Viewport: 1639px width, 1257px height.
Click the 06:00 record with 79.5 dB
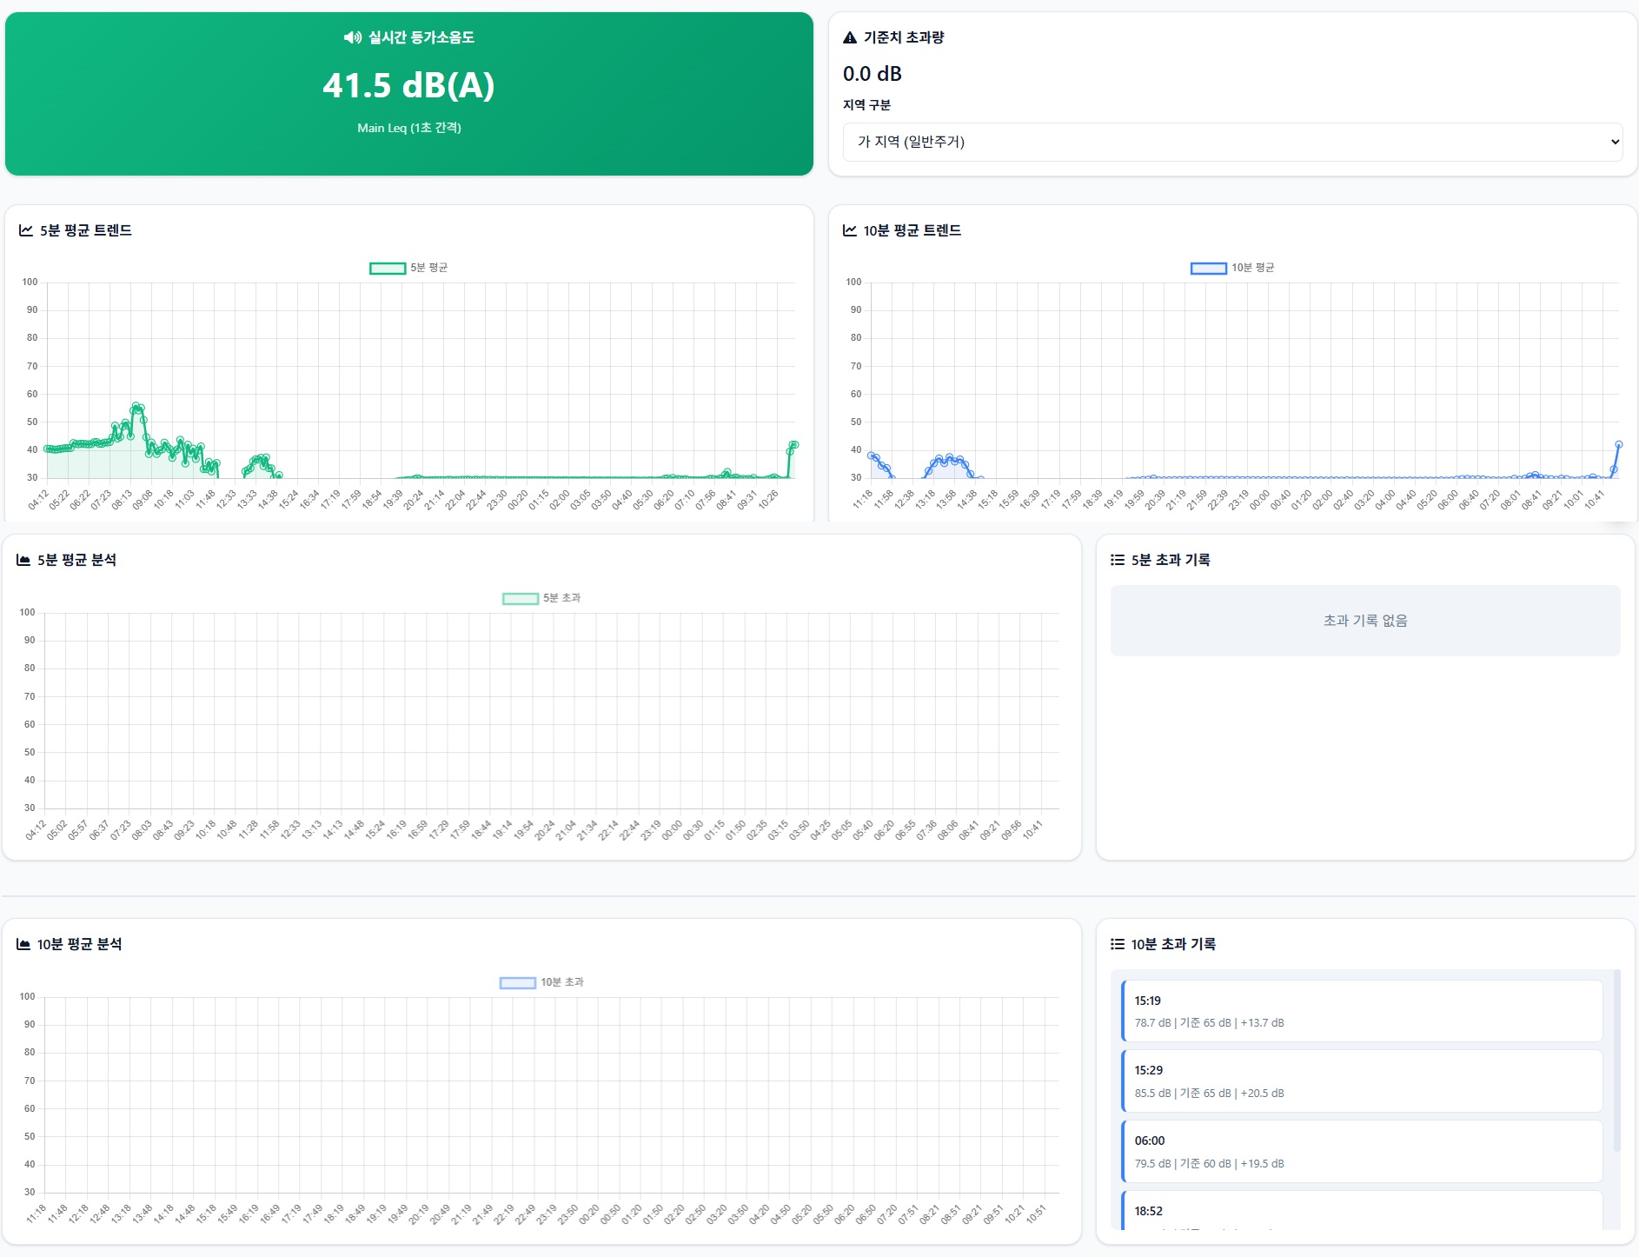pyautogui.click(x=1362, y=1151)
